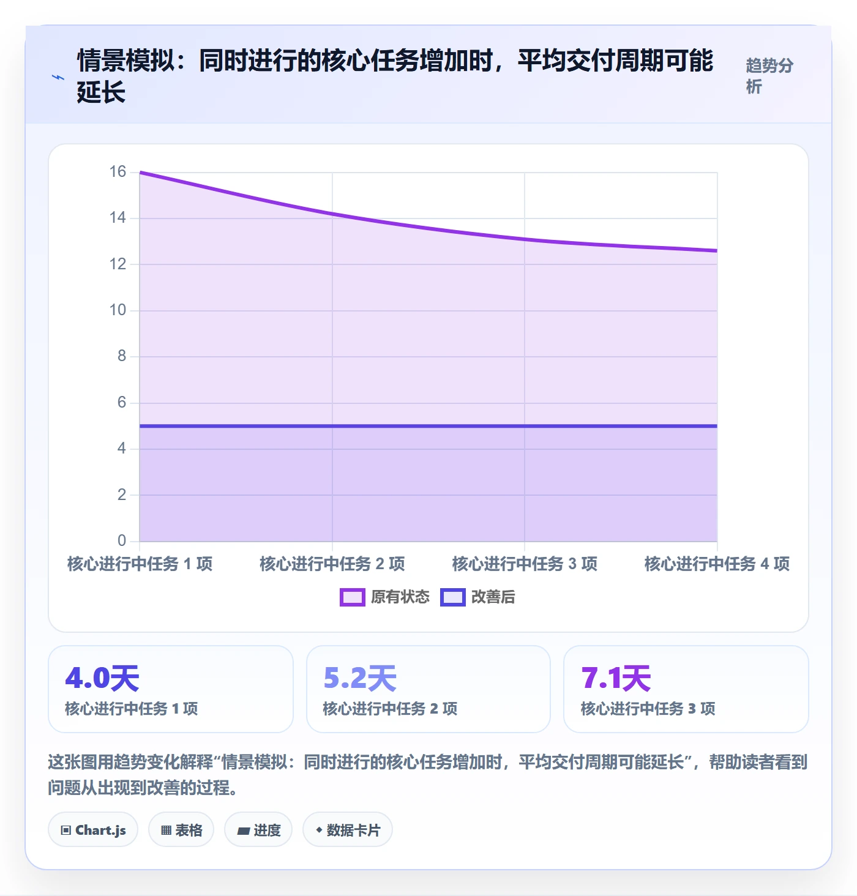Click the chart title 情景模拟 heading
Viewport: 857px width, 896px height.
point(395,76)
